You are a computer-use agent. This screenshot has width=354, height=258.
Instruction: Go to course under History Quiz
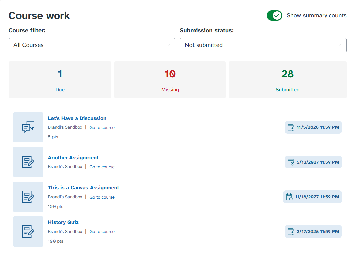tap(102, 232)
